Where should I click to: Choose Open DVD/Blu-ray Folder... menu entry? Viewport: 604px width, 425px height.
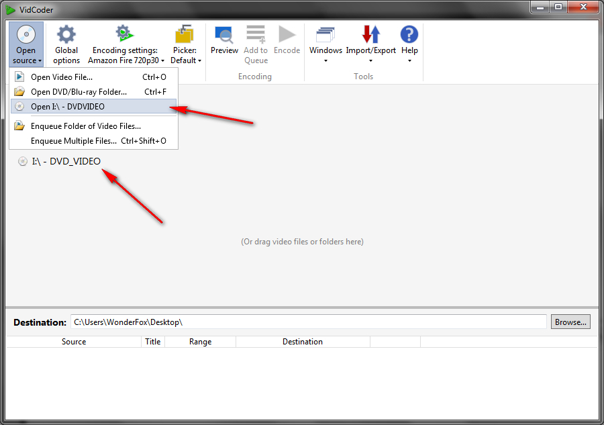coord(93,92)
